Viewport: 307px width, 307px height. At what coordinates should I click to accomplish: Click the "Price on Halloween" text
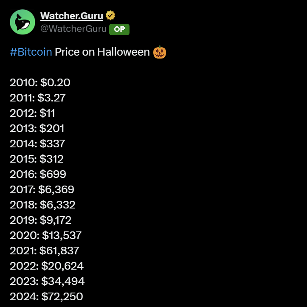click(x=102, y=53)
